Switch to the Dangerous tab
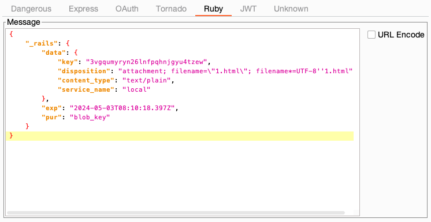Viewport: 431px width, 222px height. [31, 9]
